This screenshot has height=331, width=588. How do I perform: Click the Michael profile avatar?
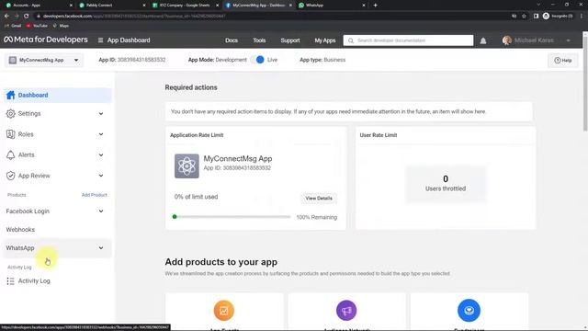pos(506,40)
